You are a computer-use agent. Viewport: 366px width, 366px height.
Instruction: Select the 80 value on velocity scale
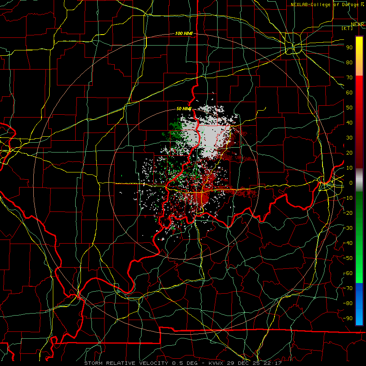click(x=349, y=63)
